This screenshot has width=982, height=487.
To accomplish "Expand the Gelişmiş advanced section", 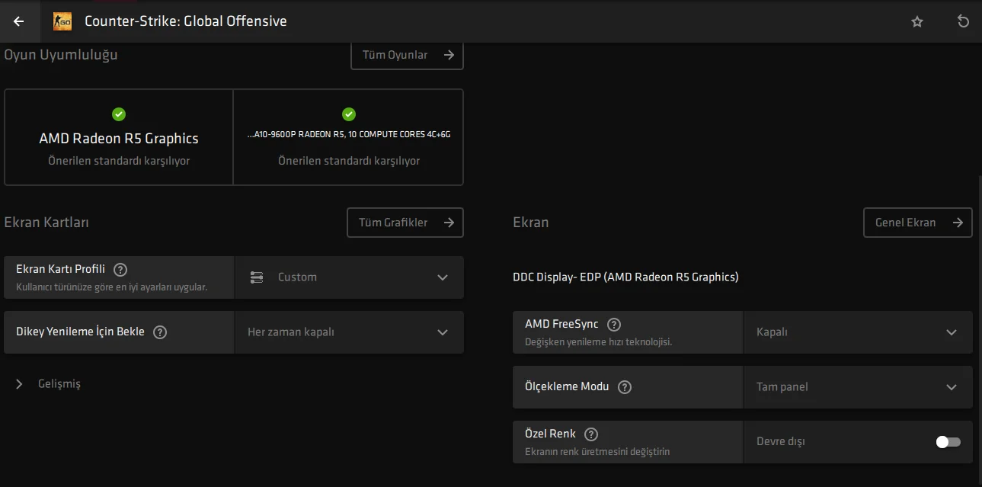I will (x=50, y=384).
